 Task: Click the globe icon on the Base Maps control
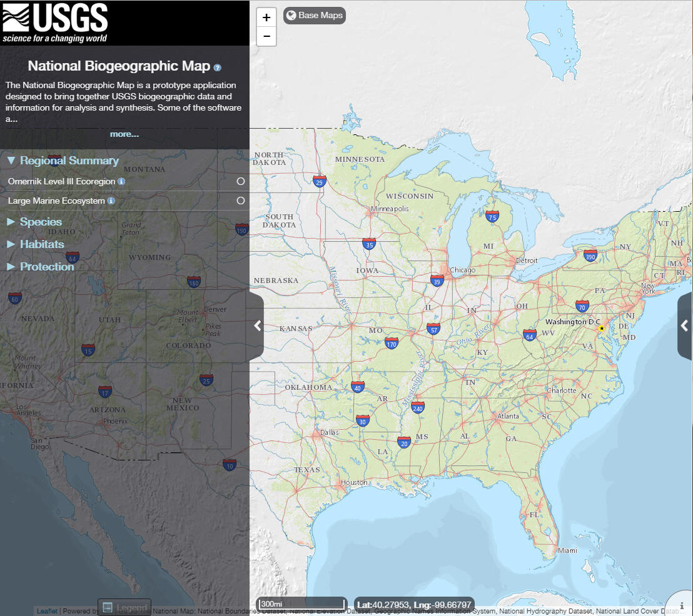(290, 15)
